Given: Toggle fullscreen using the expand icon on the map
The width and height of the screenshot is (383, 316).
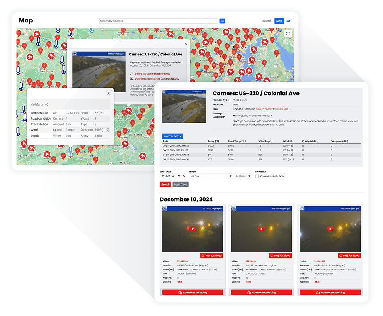Looking at the screenshot, I should pos(288,34).
